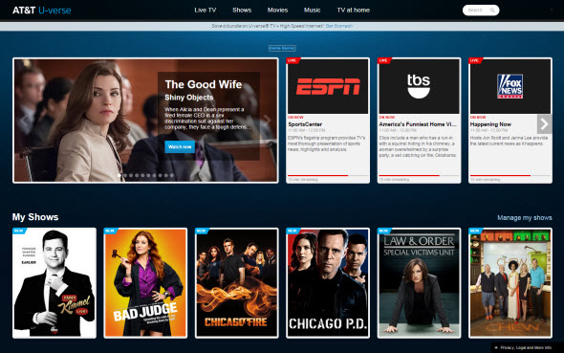Click America's Funniest Home Vi... program title
This screenshot has width=564, height=353.
click(x=418, y=124)
